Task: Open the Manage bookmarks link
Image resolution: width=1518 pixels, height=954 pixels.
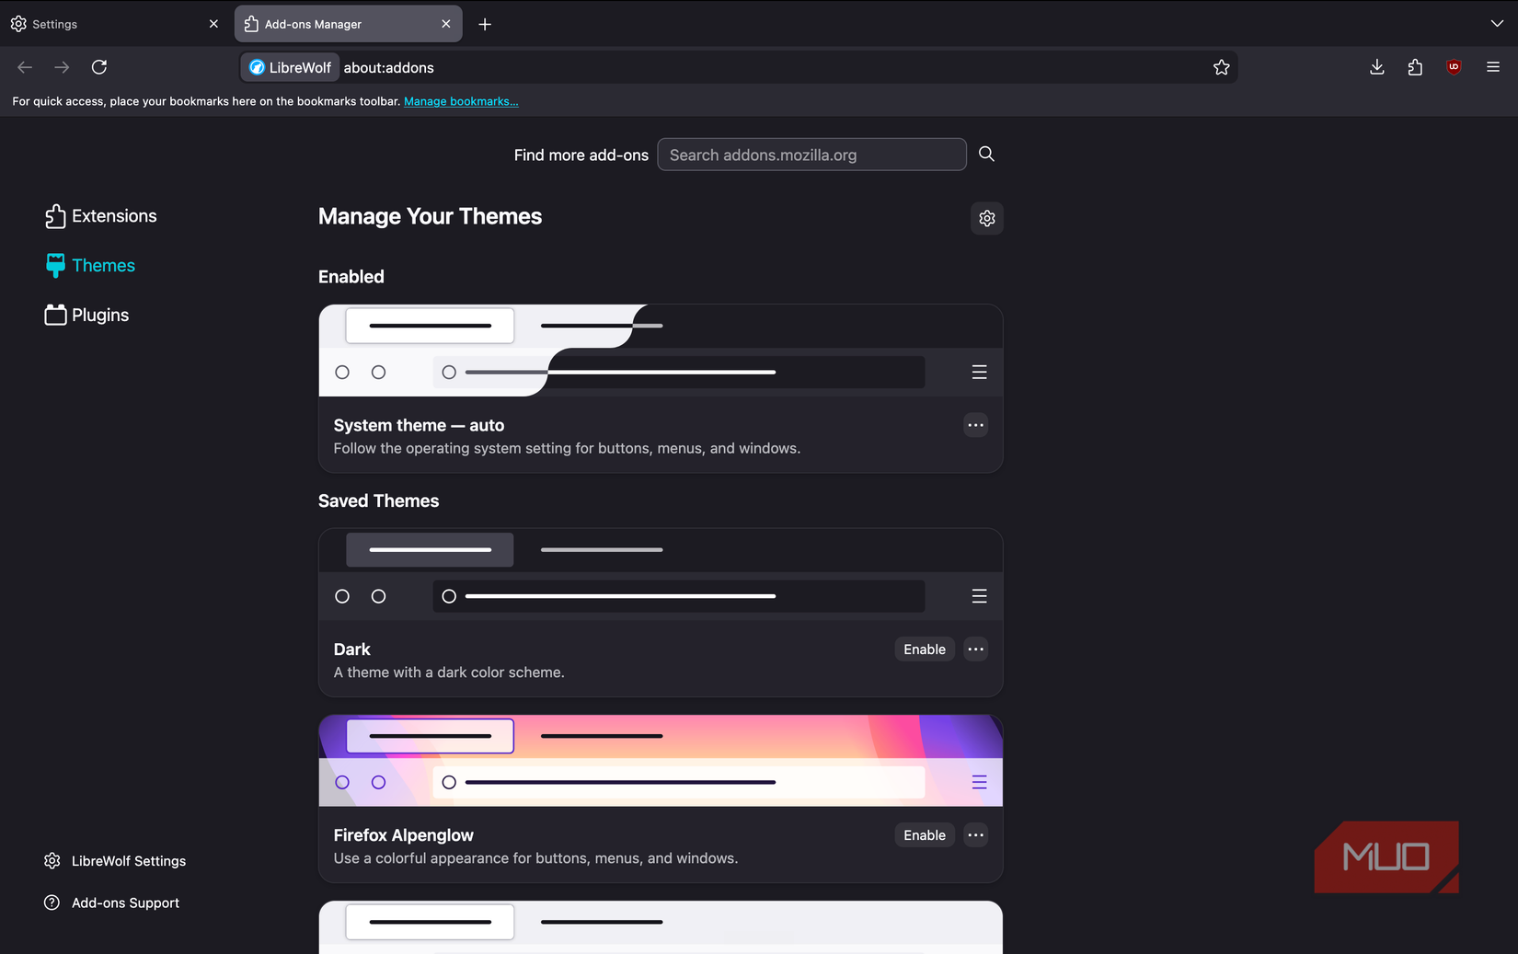Action: tap(461, 101)
